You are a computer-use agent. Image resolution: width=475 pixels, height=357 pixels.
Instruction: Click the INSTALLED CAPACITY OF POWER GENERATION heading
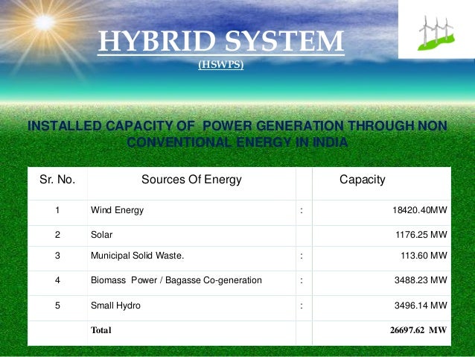pos(238,133)
